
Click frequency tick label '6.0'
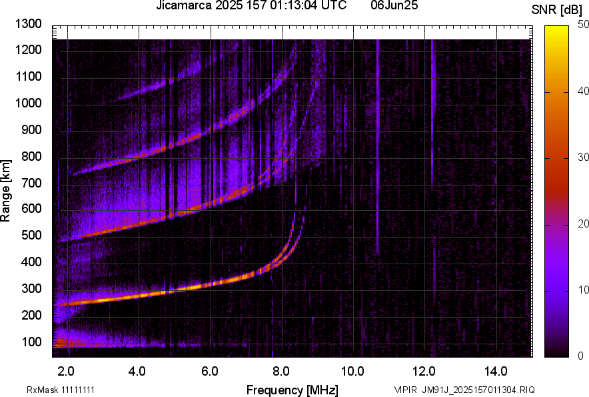209,372
